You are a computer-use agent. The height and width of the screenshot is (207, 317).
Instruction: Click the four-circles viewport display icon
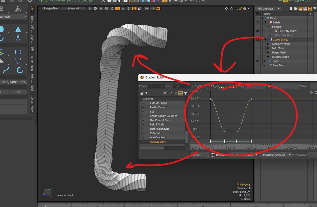click(x=95, y=8)
